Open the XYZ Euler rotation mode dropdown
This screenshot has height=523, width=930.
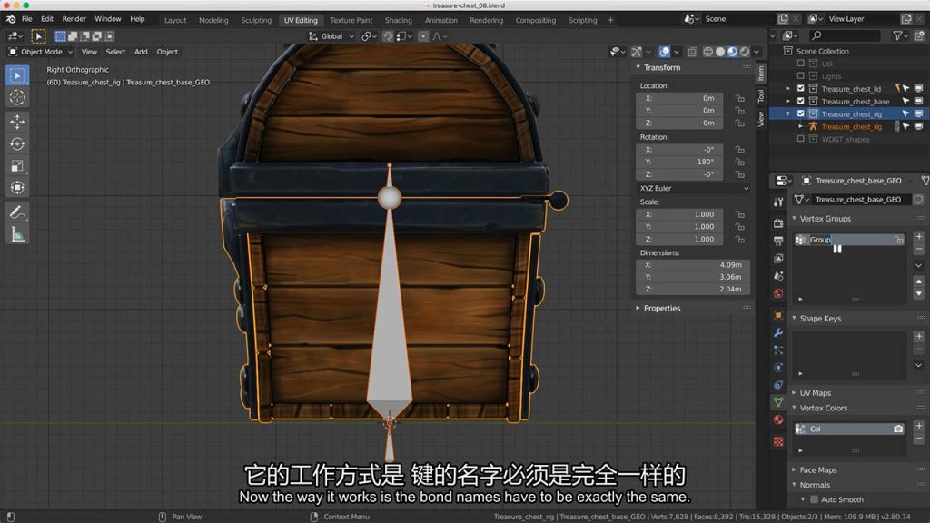[693, 189]
